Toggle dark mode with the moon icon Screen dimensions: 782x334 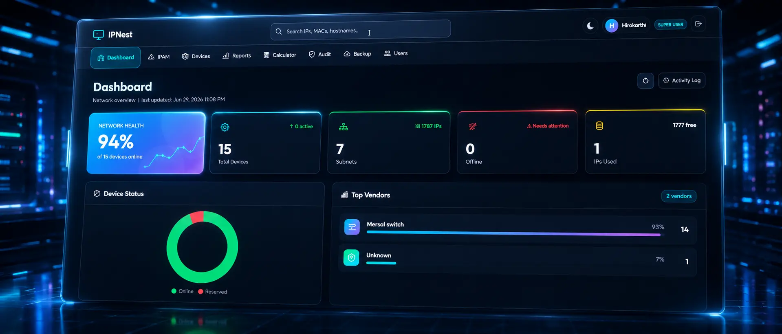590,26
